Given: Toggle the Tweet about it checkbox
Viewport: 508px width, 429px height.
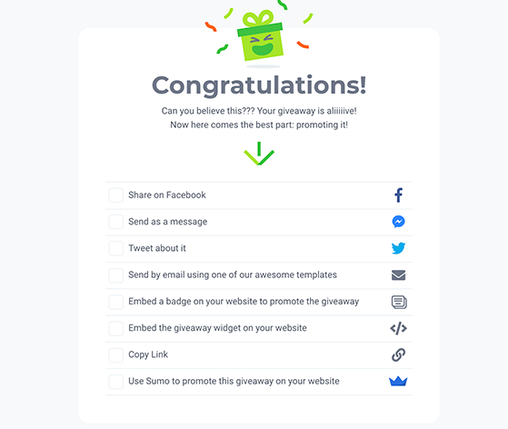Looking at the screenshot, I should click(x=116, y=248).
